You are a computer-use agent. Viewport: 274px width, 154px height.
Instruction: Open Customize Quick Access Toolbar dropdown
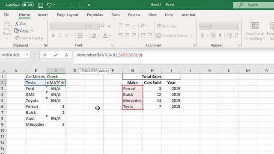click(x=89, y=5)
